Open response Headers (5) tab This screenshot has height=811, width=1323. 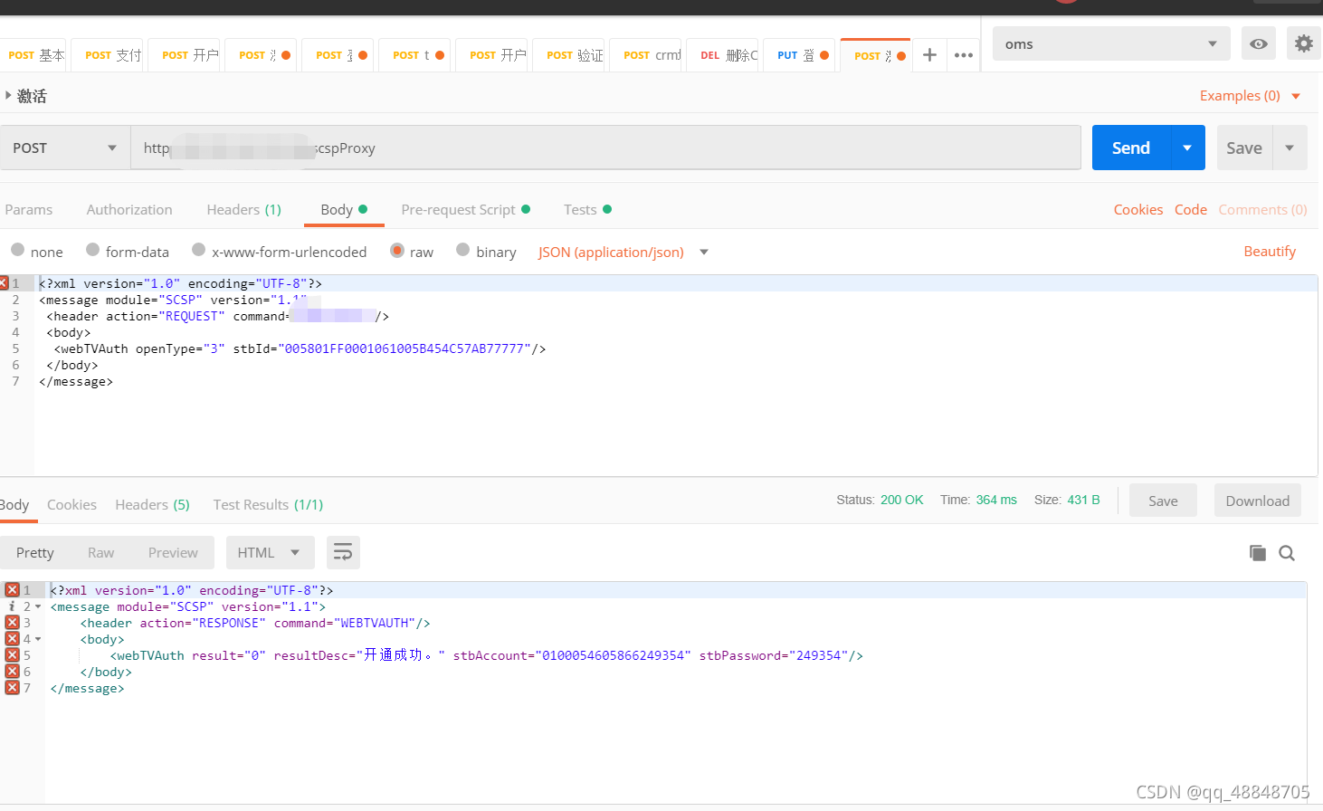152,504
